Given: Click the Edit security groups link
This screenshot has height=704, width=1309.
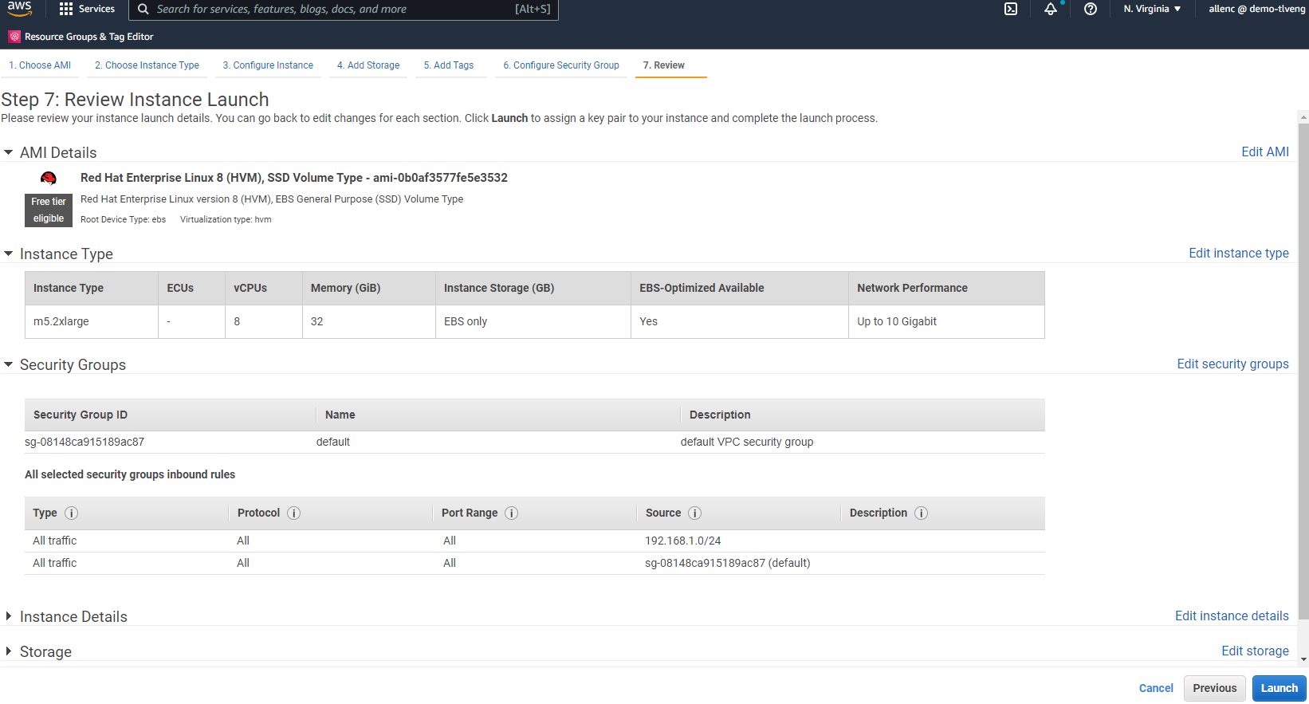Looking at the screenshot, I should click(x=1232, y=364).
